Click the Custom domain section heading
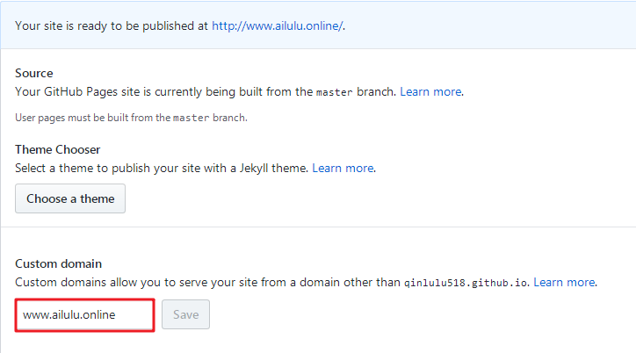 [x=58, y=263]
